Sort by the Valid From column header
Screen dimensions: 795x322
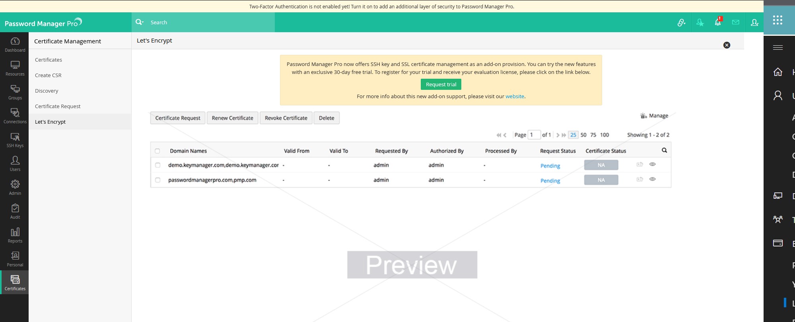296,151
